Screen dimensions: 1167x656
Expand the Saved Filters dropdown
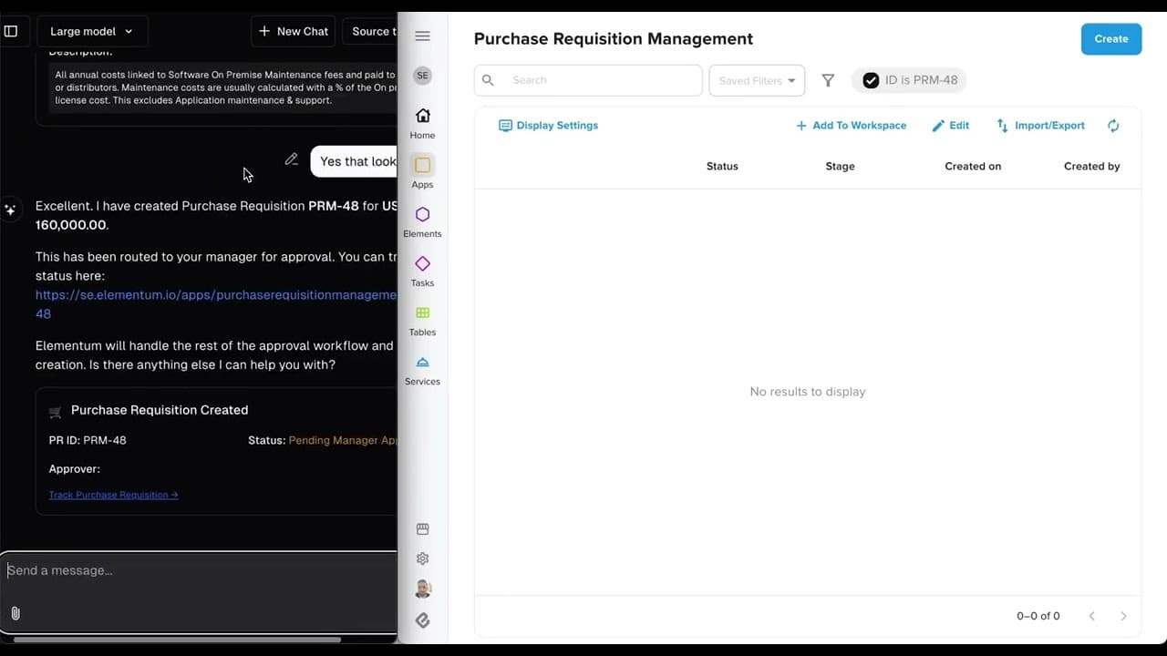(757, 80)
